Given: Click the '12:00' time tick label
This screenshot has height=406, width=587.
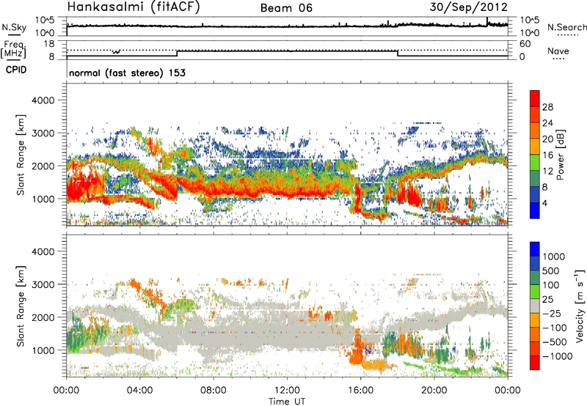Looking at the screenshot, I should coord(287,391).
